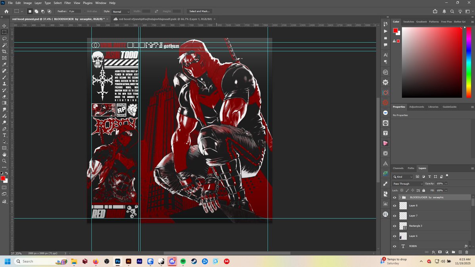Add a new layer style with fx button
Screen dimensions: 475x267
[433, 252]
